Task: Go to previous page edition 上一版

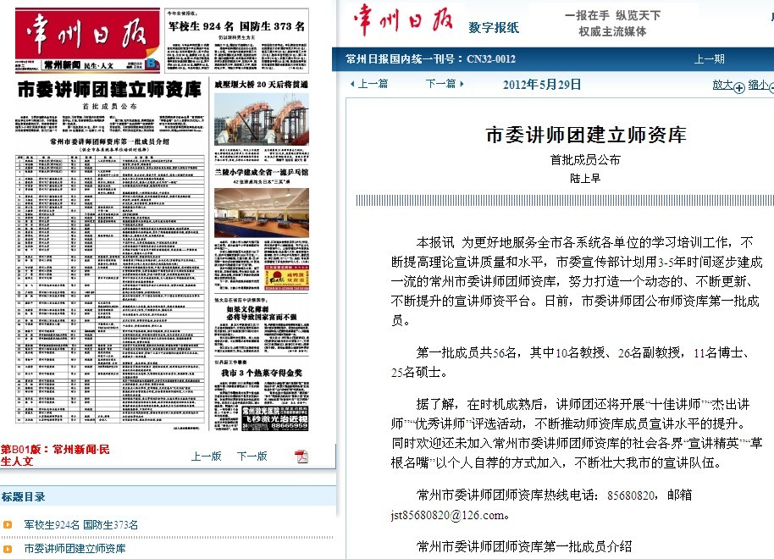Action: click(x=206, y=457)
